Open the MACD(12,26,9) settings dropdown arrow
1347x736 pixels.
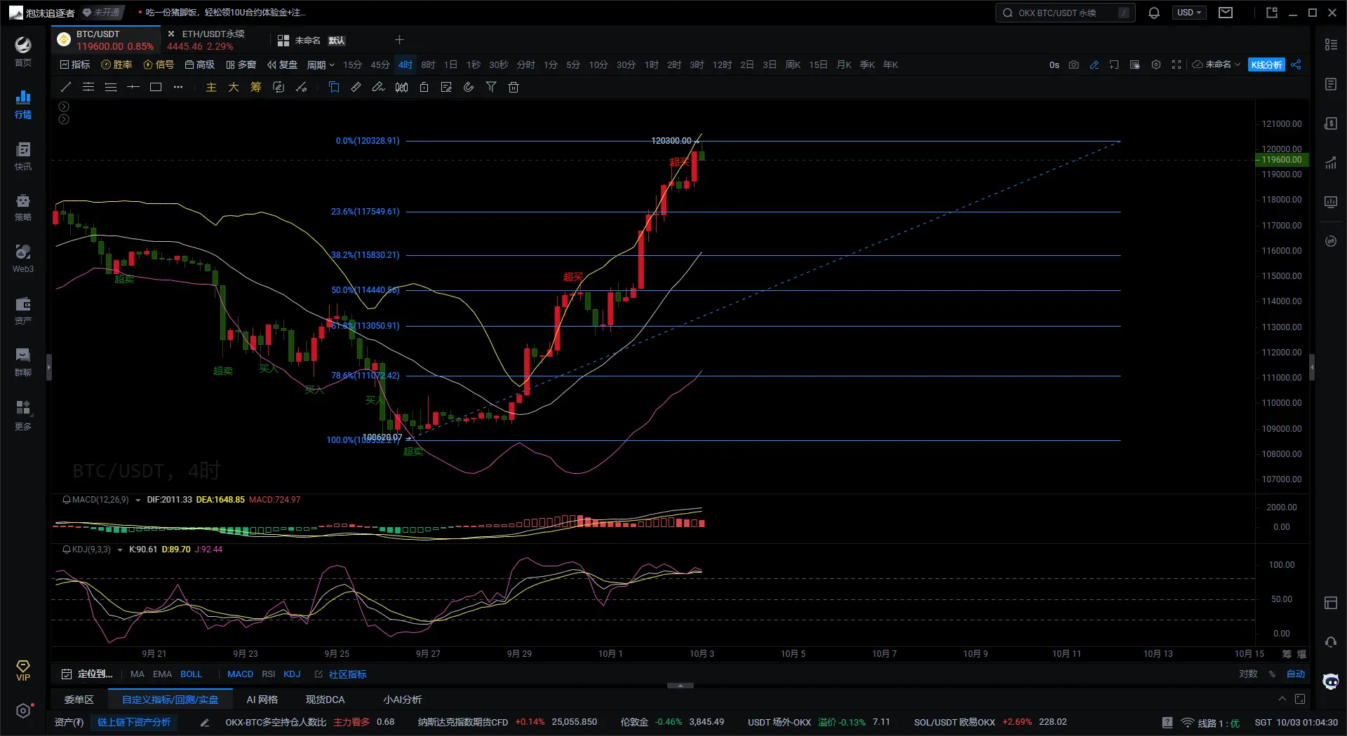(x=138, y=500)
